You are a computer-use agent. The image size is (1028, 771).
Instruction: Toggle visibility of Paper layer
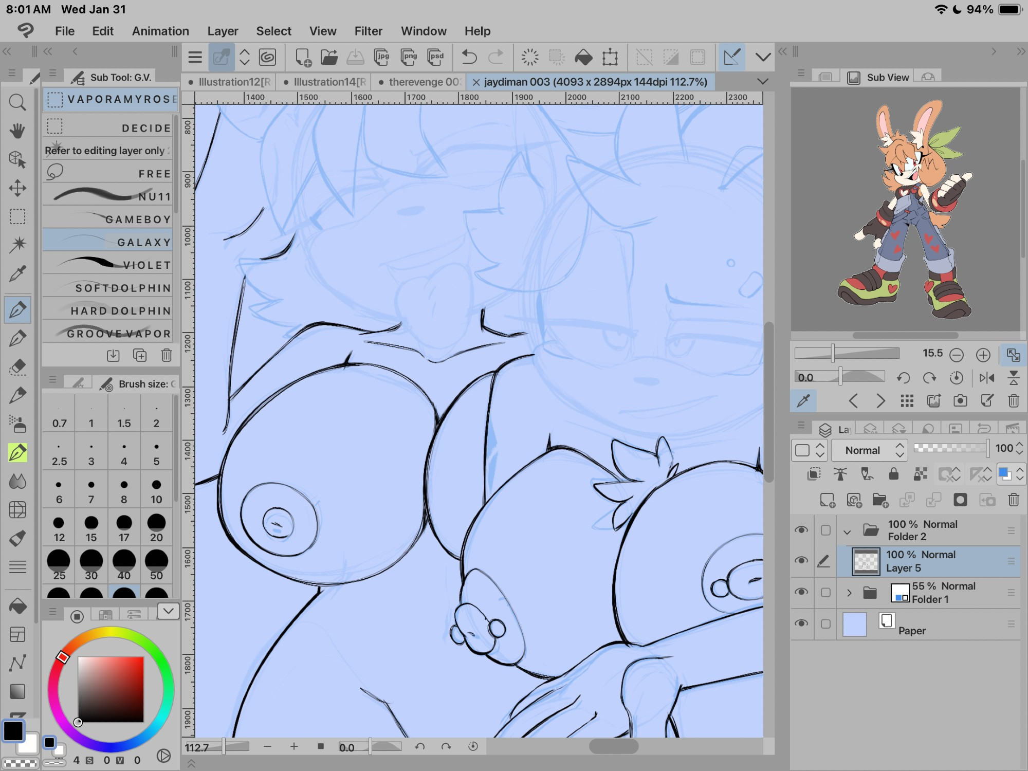[x=801, y=623]
